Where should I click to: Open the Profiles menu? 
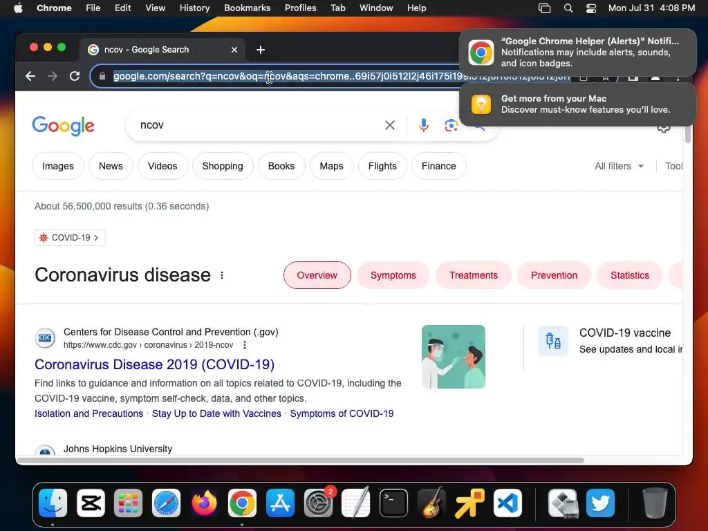pos(300,8)
